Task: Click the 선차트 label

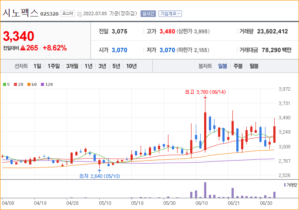Action: point(21,66)
